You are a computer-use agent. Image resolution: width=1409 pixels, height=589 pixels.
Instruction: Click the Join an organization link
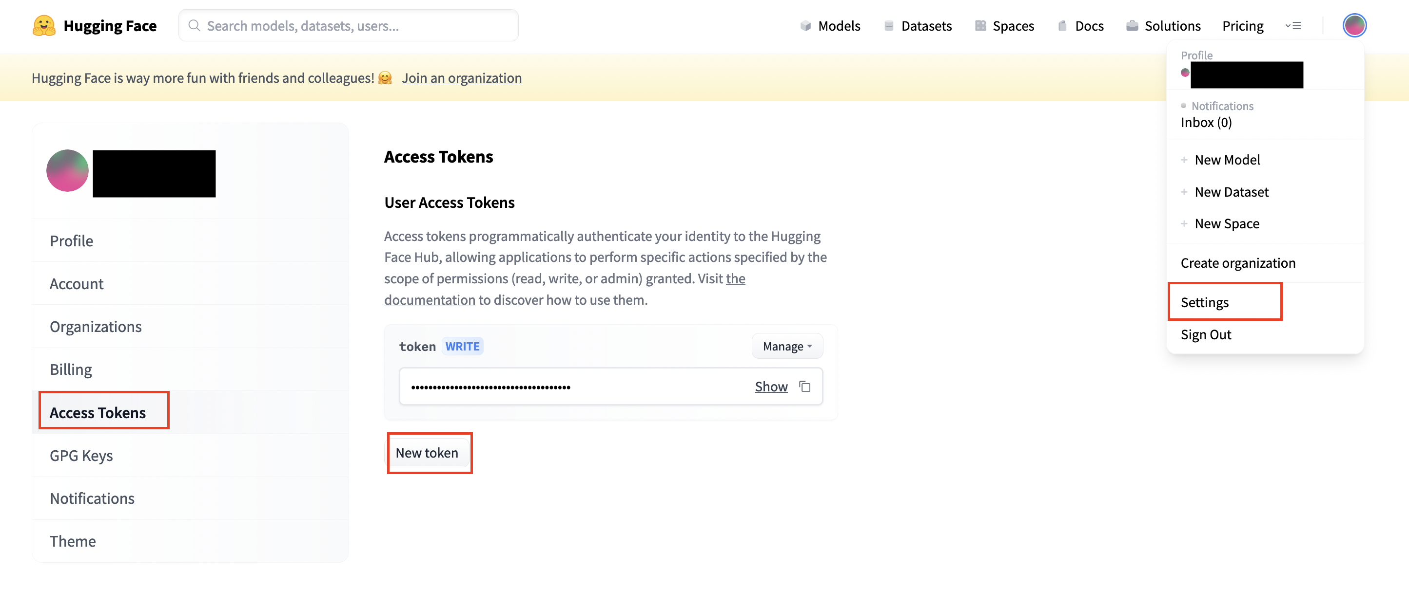coord(461,77)
